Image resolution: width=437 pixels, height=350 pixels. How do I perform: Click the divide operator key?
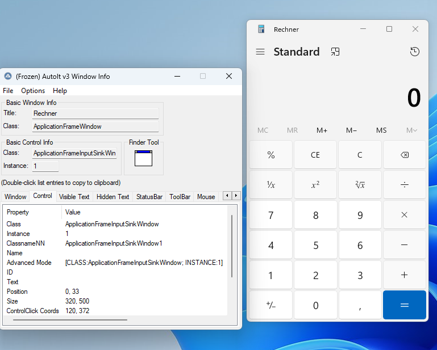[405, 185]
